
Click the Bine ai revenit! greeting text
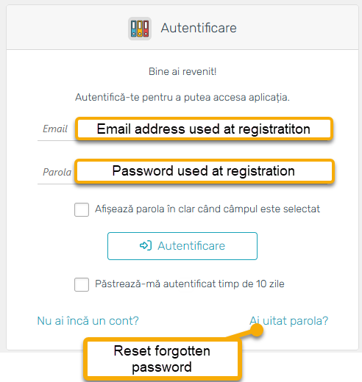pos(182,71)
